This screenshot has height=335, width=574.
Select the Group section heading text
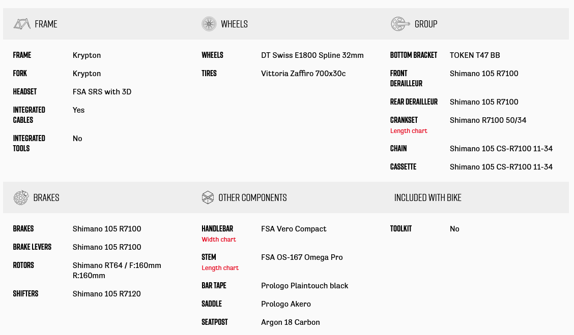(x=426, y=24)
